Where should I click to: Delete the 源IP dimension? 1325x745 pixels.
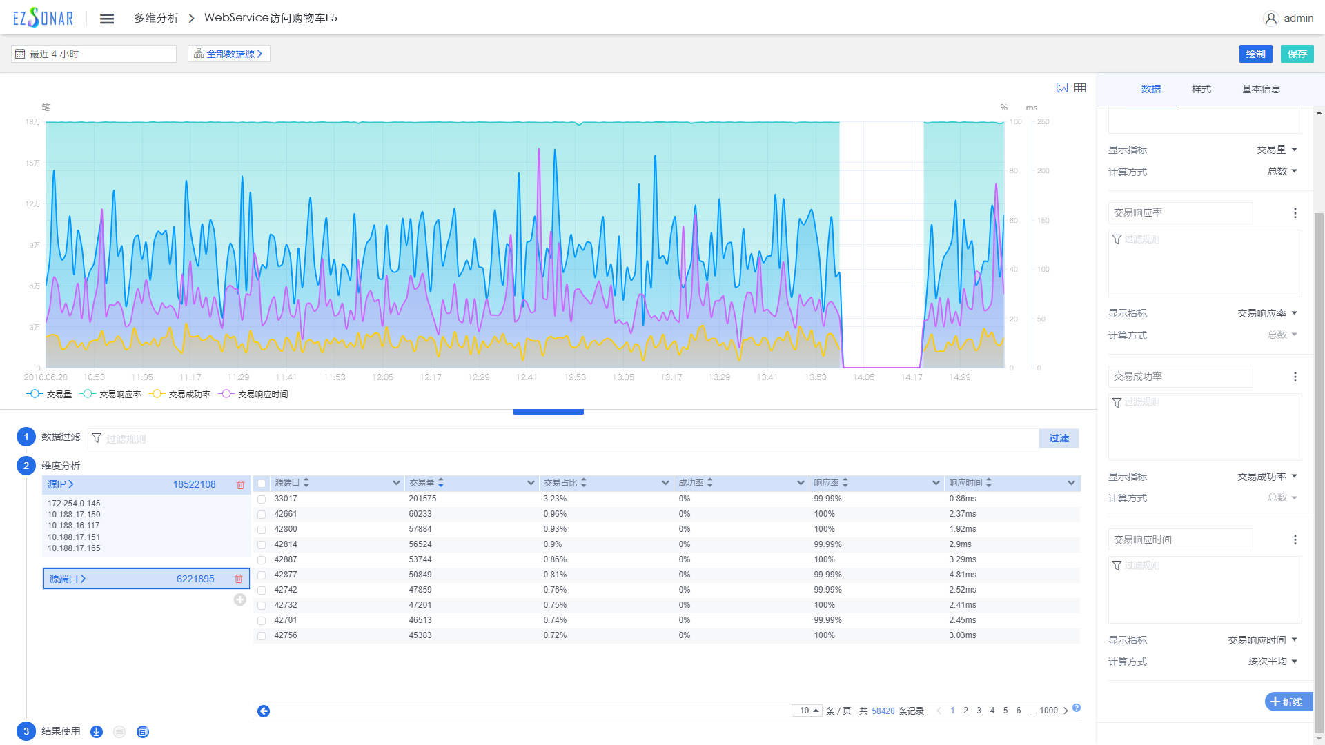click(x=241, y=485)
